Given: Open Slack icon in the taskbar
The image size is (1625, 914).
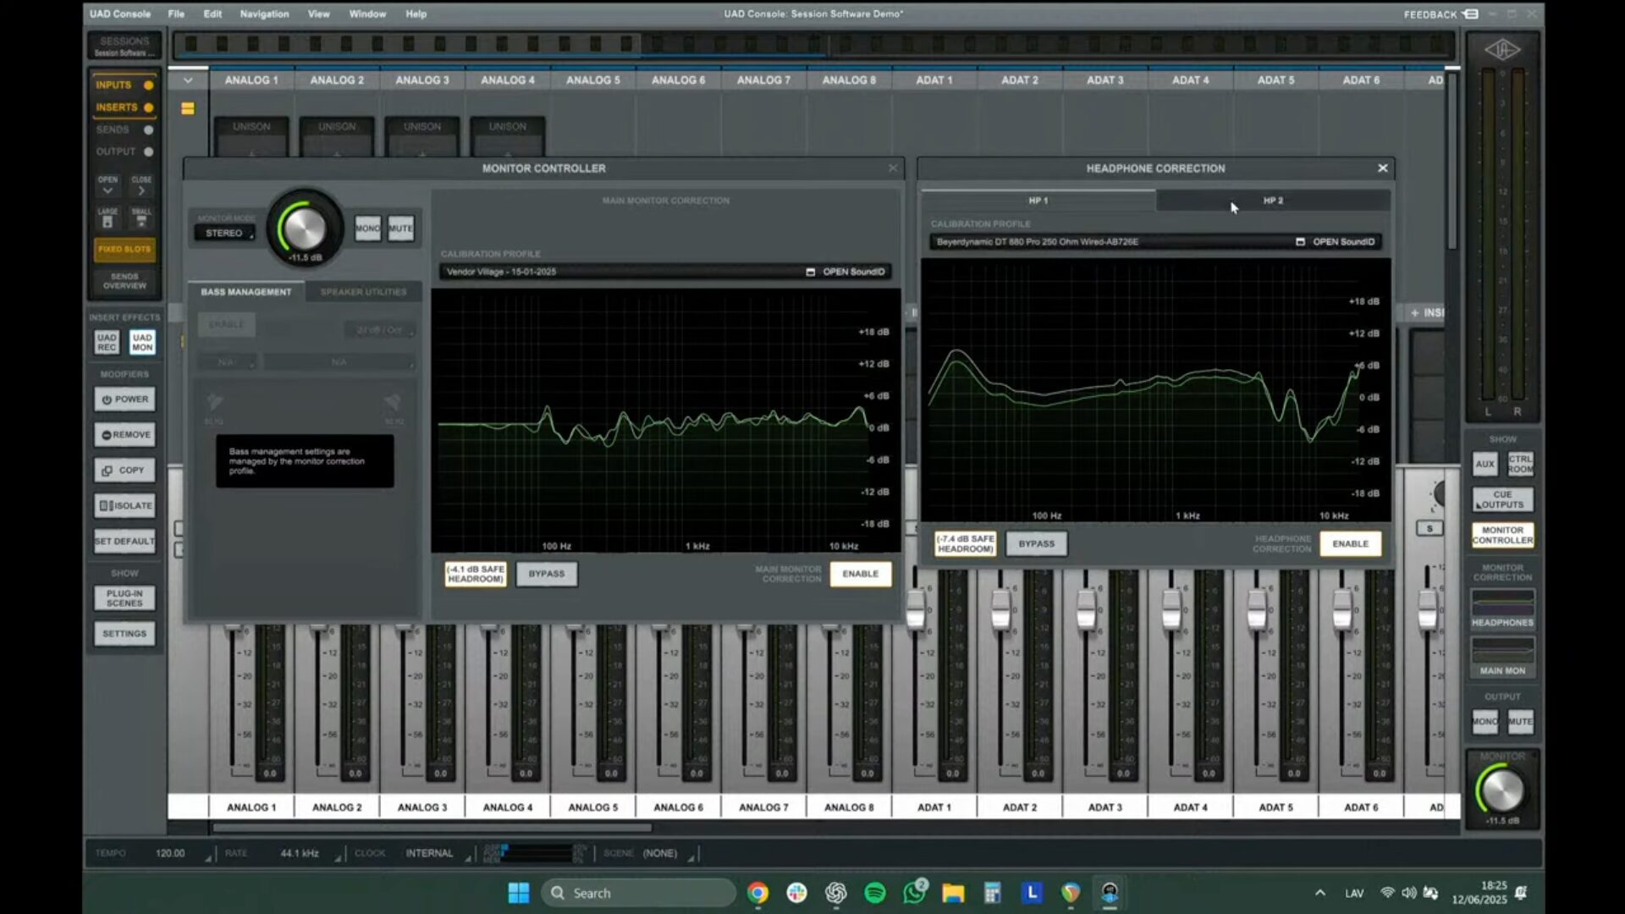Looking at the screenshot, I should 796,893.
